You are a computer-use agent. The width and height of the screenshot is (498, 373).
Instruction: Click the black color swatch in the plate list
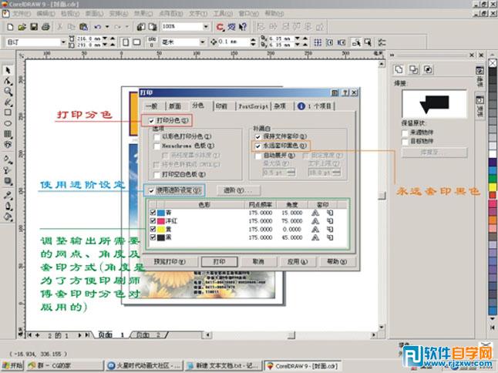pos(161,237)
